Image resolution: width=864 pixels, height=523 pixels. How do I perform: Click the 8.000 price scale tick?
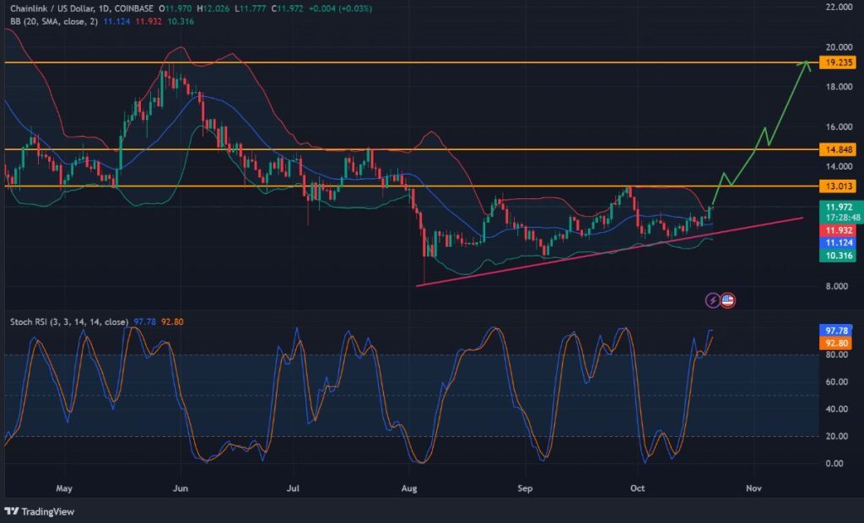pyautogui.click(x=836, y=286)
